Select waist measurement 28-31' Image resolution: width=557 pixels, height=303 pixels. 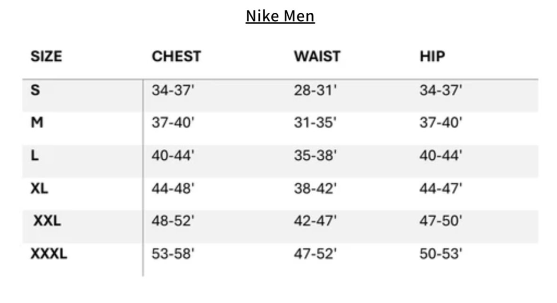[x=315, y=90]
